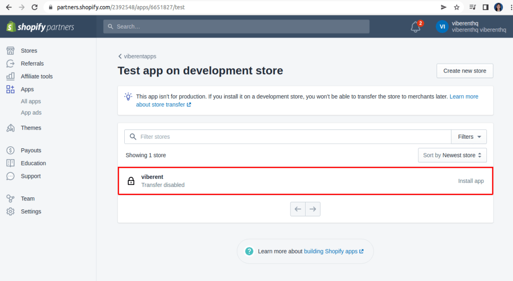This screenshot has height=281, width=513.
Task: Select App ads submenu item
Action: [31, 113]
